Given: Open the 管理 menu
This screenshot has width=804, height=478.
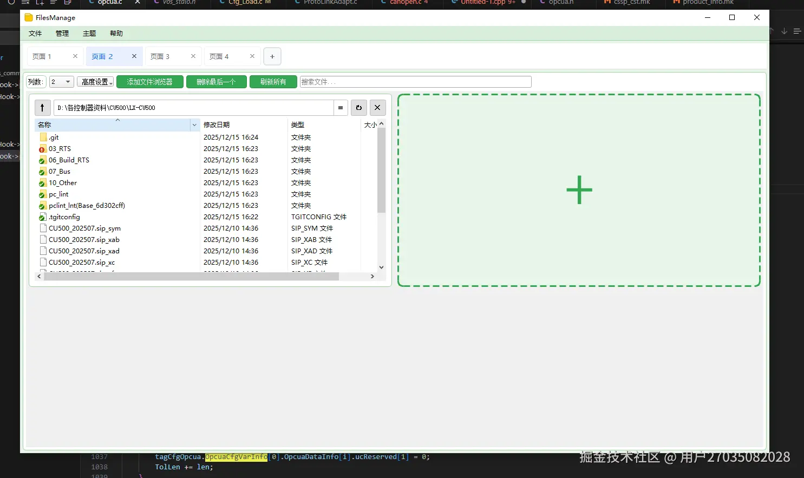Looking at the screenshot, I should coord(62,34).
